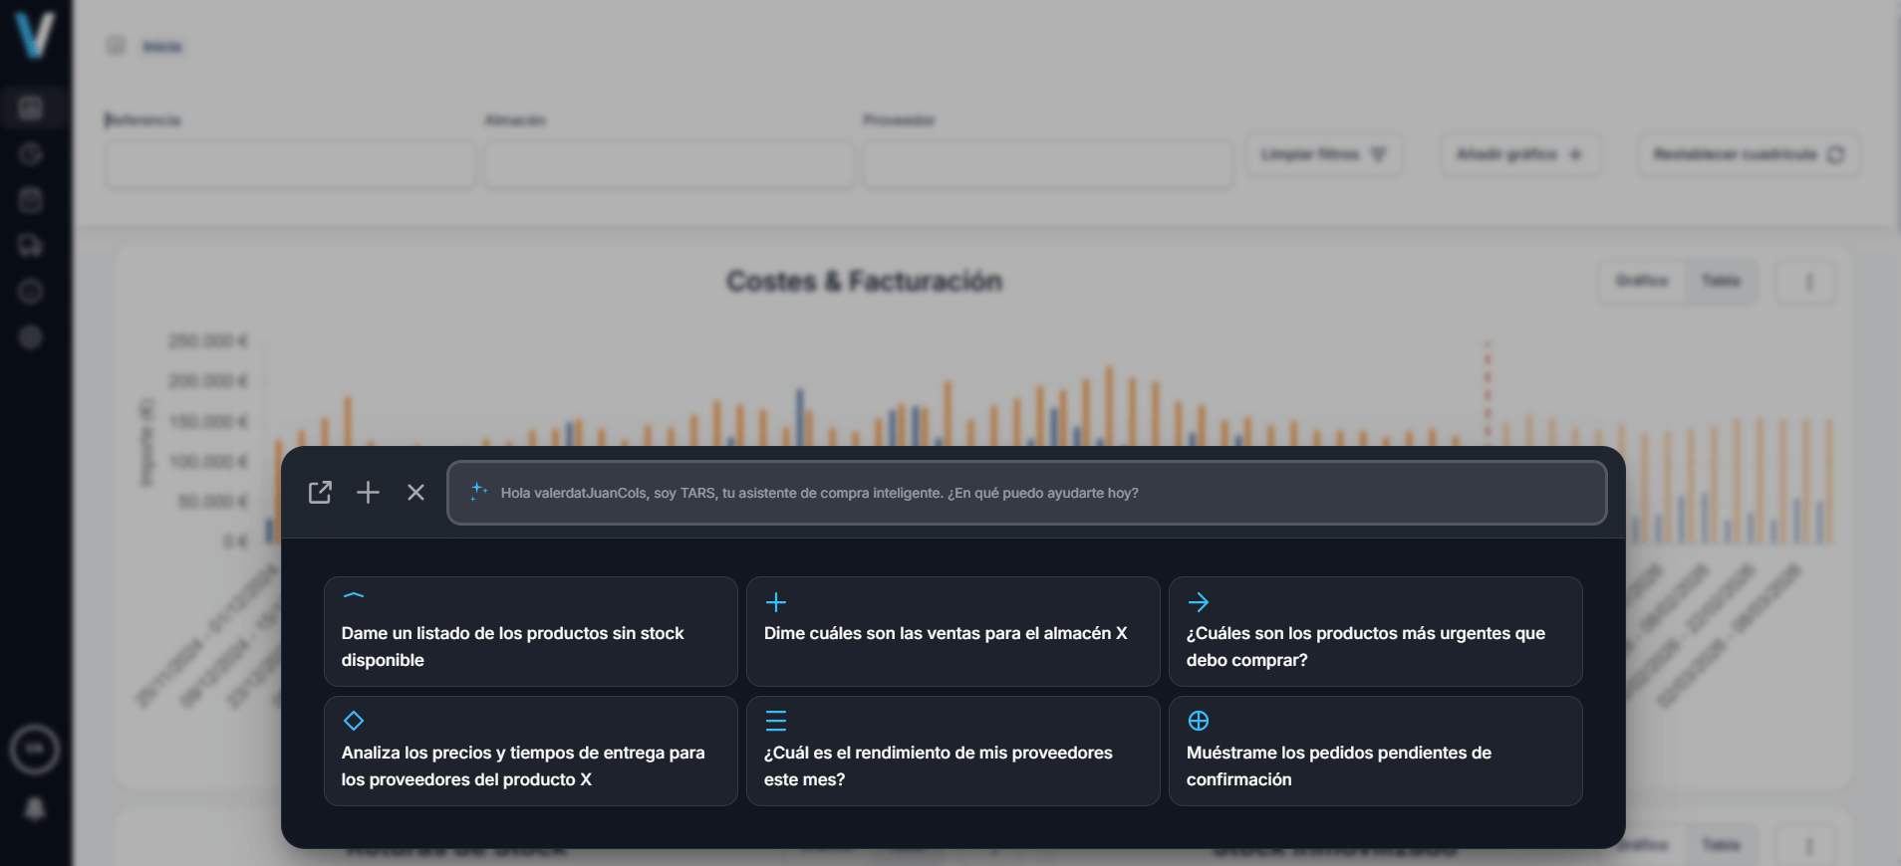Choose suggestion about productos sin stock disponible

coord(530,632)
